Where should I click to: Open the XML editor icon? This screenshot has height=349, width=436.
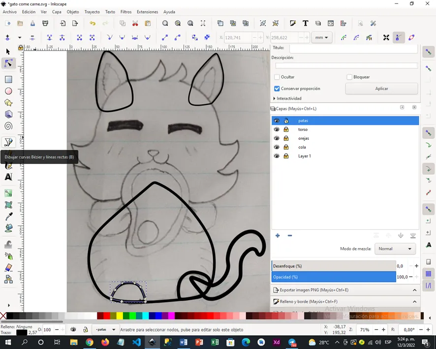tap(331, 23)
